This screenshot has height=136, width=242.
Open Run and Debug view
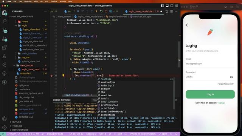click(5, 39)
